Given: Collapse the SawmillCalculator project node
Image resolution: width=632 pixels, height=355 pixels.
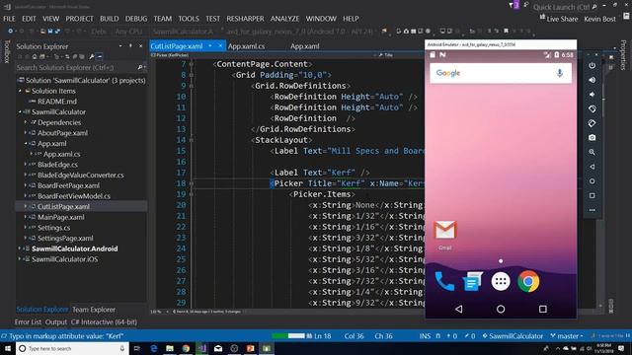Looking at the screenshot, I should pos(20,111).
